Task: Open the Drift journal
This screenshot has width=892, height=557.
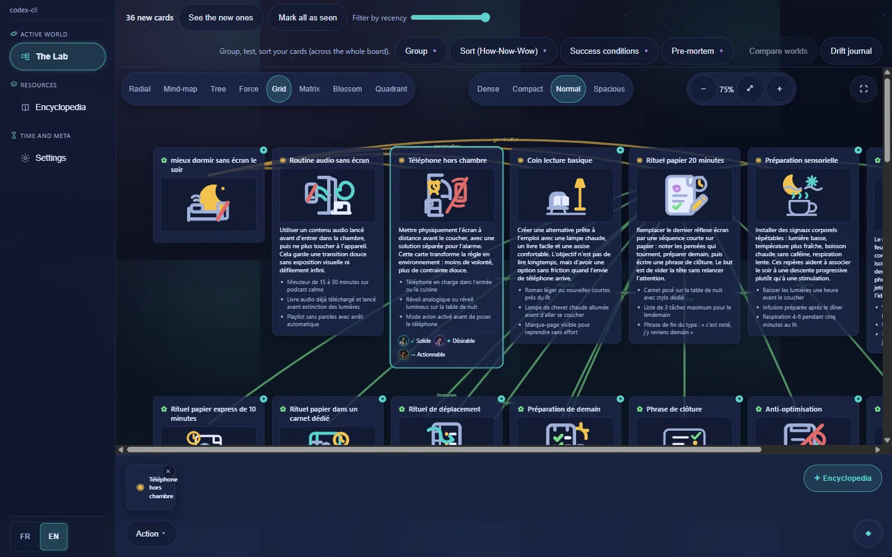Action: [851, 51]
